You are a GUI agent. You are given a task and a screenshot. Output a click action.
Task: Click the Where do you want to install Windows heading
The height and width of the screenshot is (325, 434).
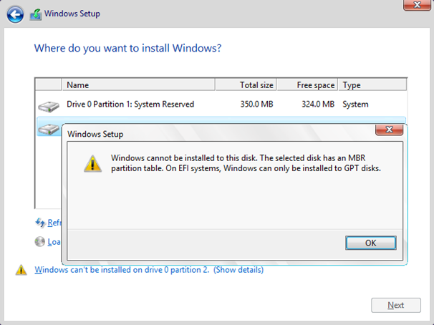coord(127,48)
